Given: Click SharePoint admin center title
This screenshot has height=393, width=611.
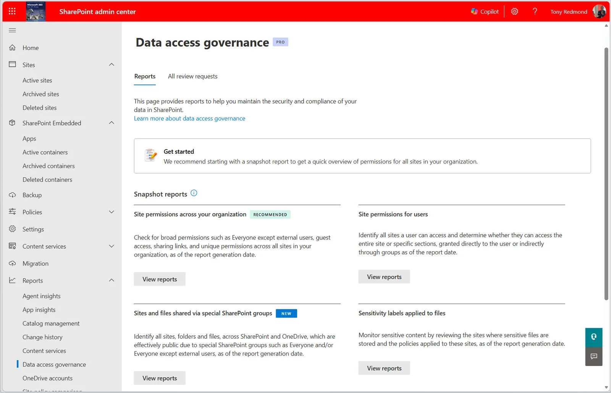Looking at the screenshot, I should coord(97,11).
